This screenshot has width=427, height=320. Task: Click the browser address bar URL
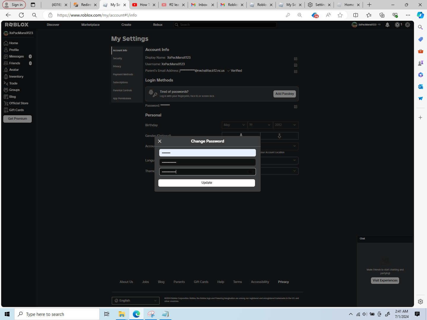coord(97,15)
